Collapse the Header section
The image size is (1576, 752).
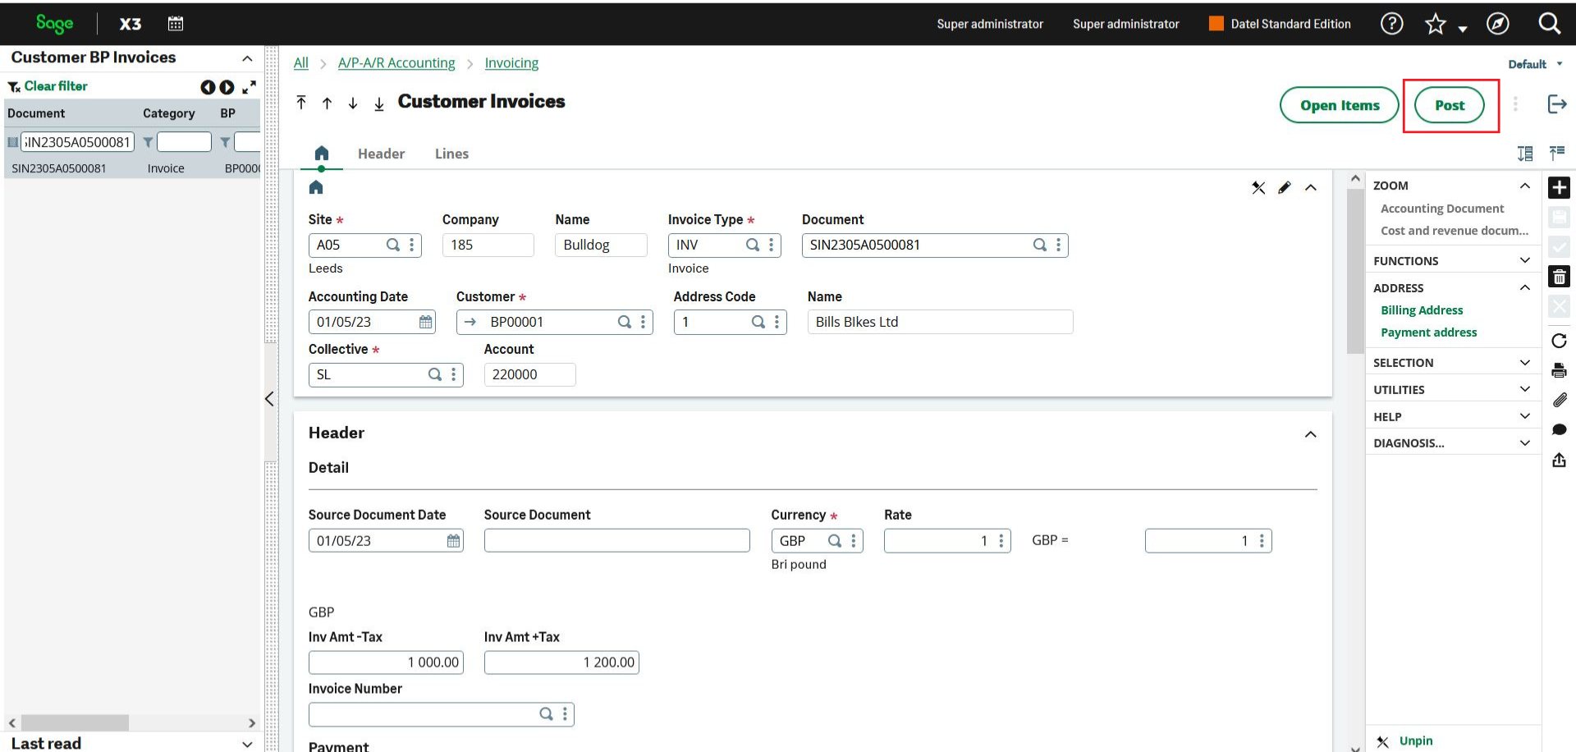[x=1311, y=434]
